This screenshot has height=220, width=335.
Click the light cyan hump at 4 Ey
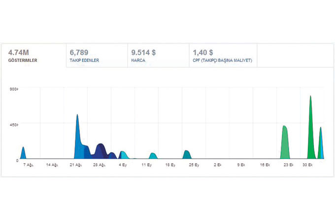coord(124,155)
